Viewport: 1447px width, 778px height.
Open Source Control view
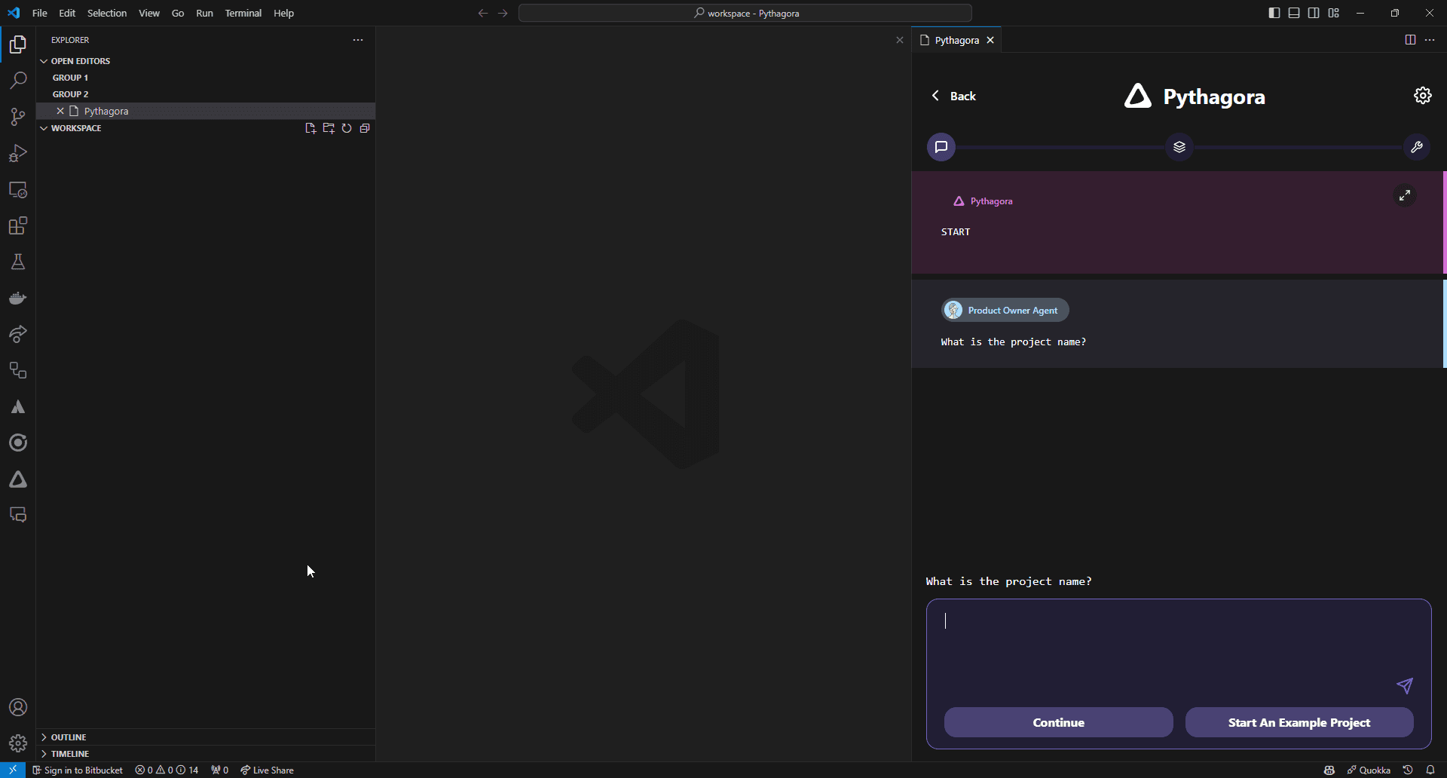18,117
